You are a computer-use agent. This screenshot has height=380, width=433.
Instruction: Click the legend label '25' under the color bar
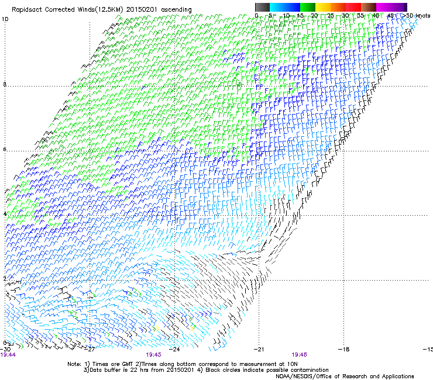click(x=331, y=16)
